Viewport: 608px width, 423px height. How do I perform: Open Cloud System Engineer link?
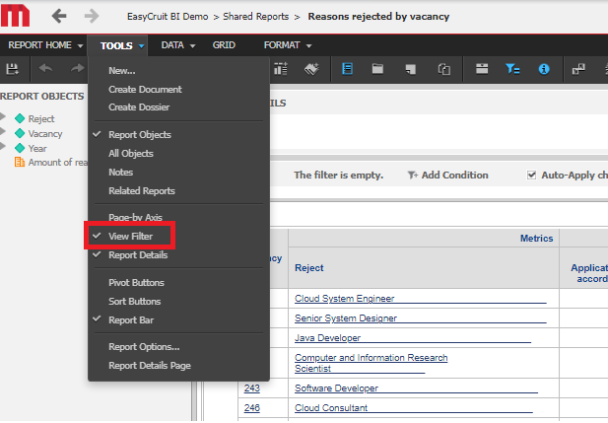pos(344,299)
